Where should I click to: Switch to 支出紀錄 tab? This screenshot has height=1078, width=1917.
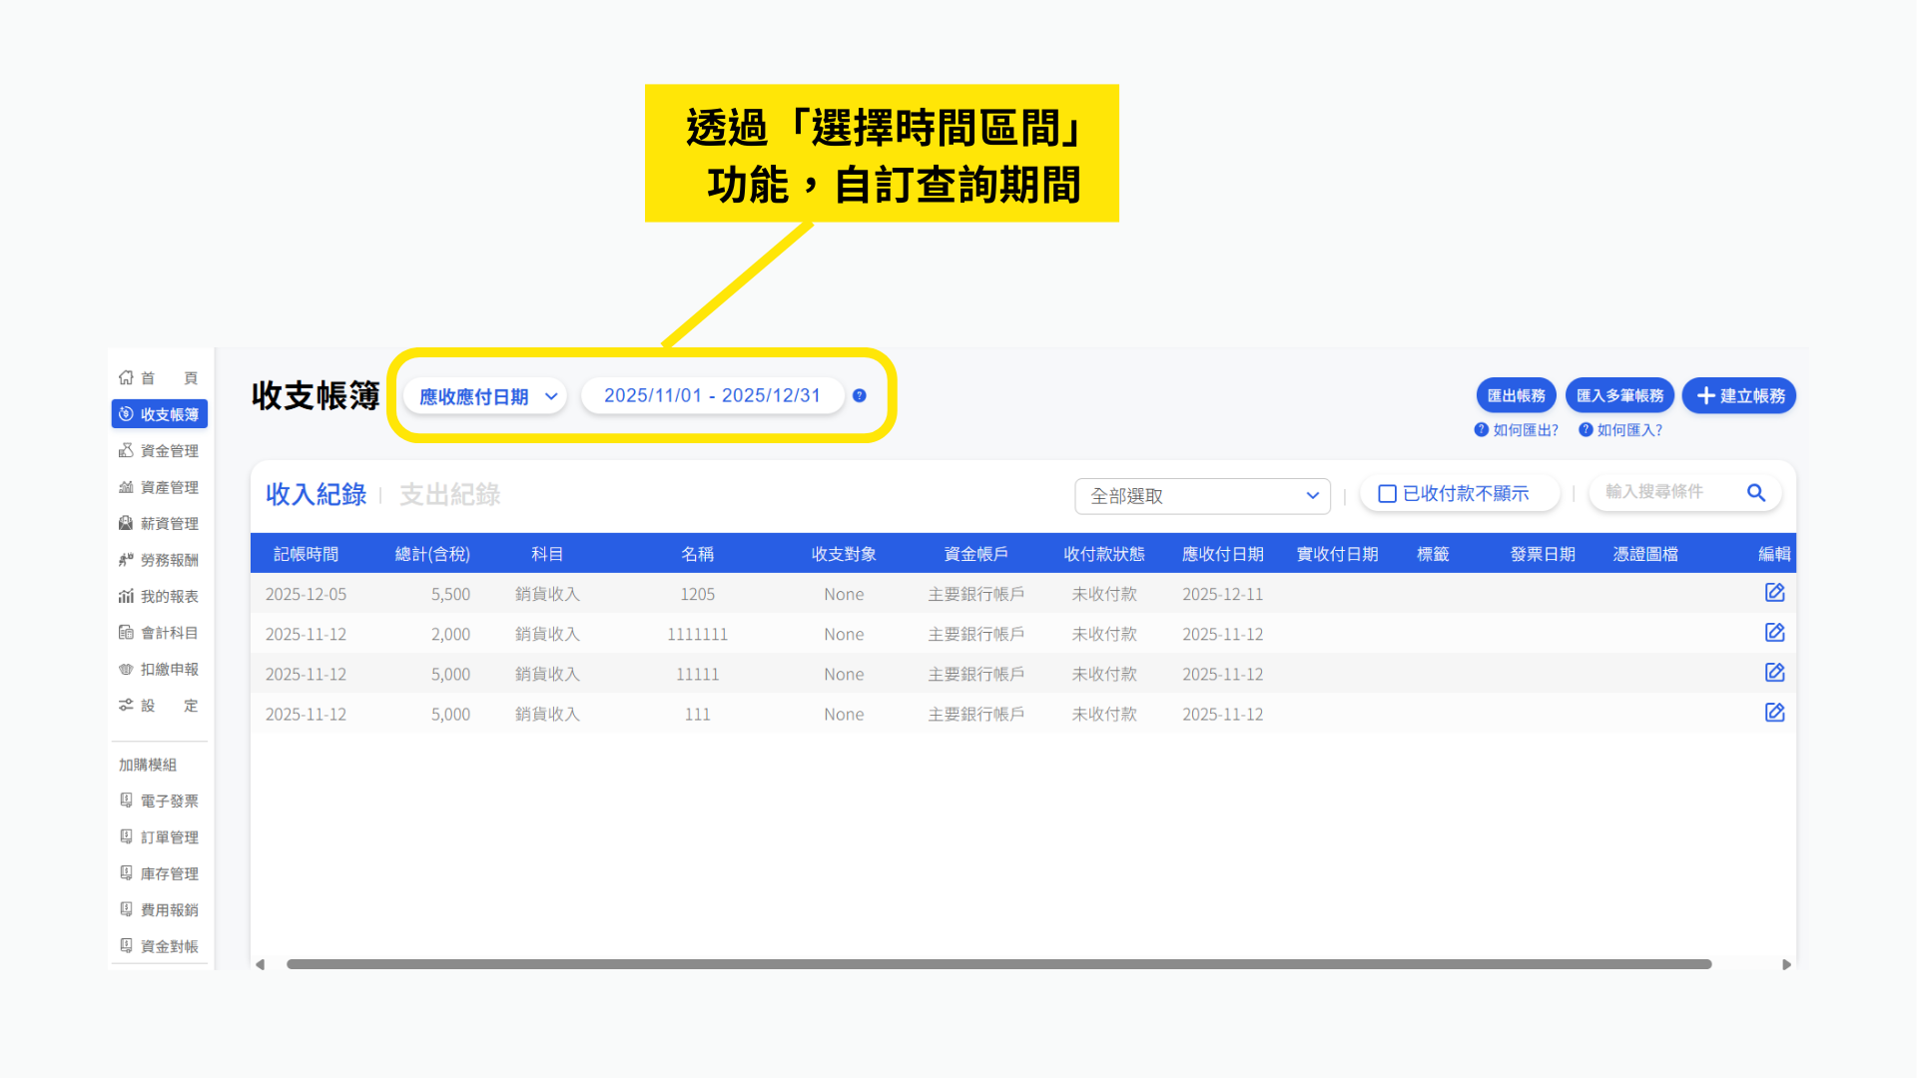point(449,495)
